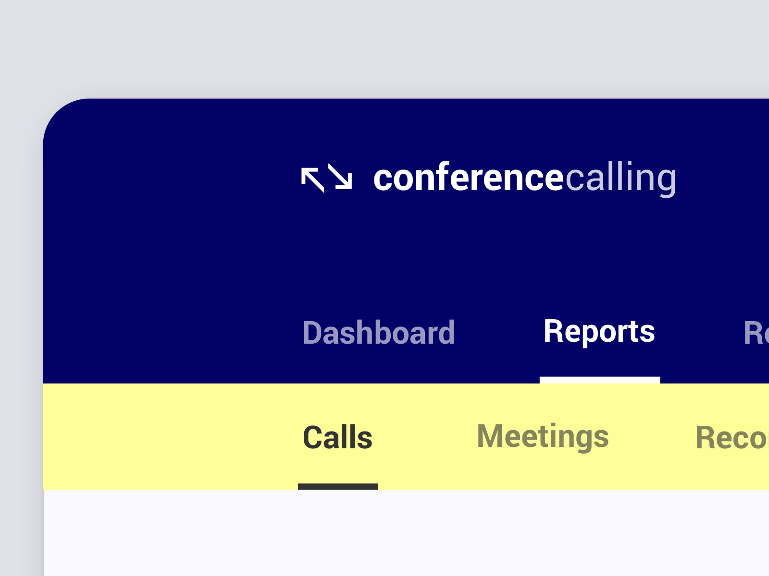Open the Dashboard tab
Image resolution: width=769 pixels, height=576 pixels.
tap(379, 332)
